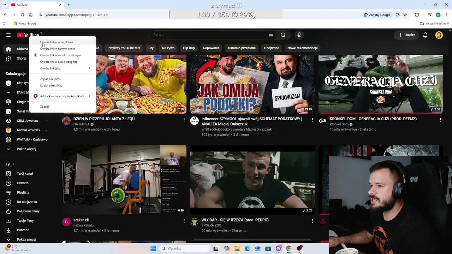Image resolution: width=452 pixels, height=254 pixels.
Task: Click the install app icon in address bar
Action: tap(398, 15)
